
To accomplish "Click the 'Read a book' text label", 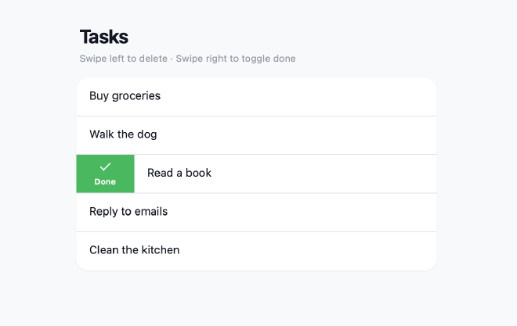I will [179, 173].
